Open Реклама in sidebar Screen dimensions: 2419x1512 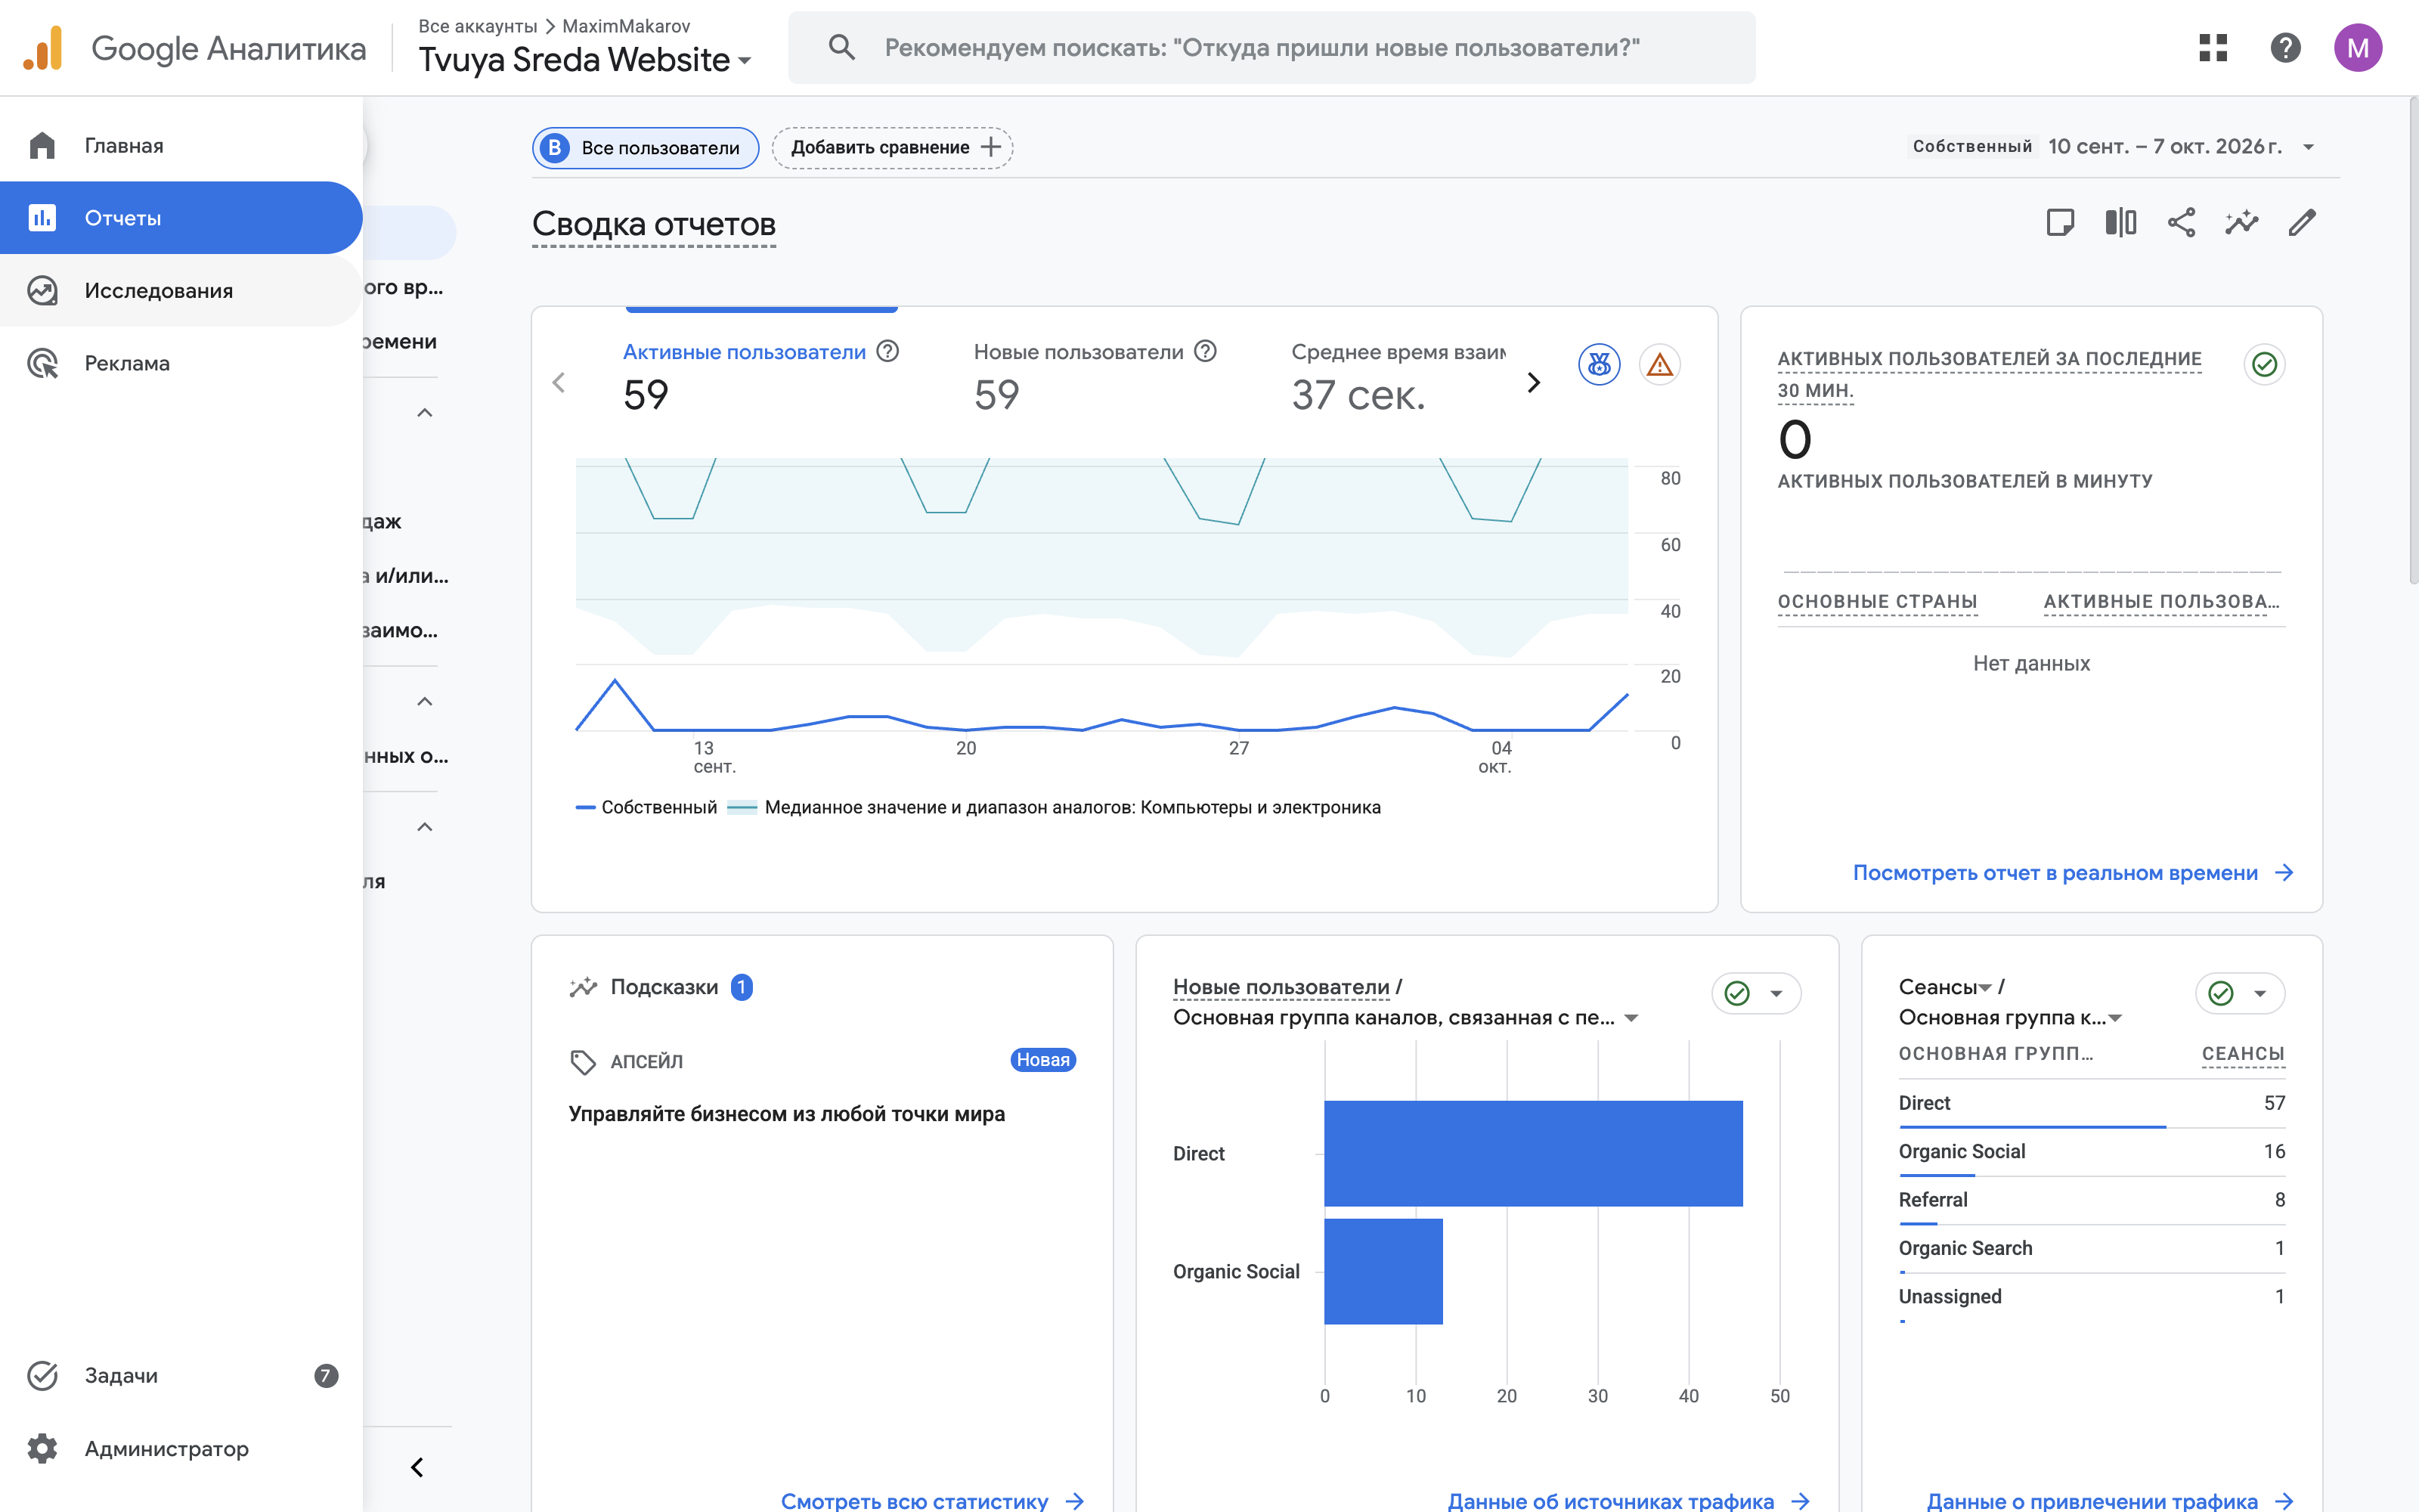click(181, 363)
